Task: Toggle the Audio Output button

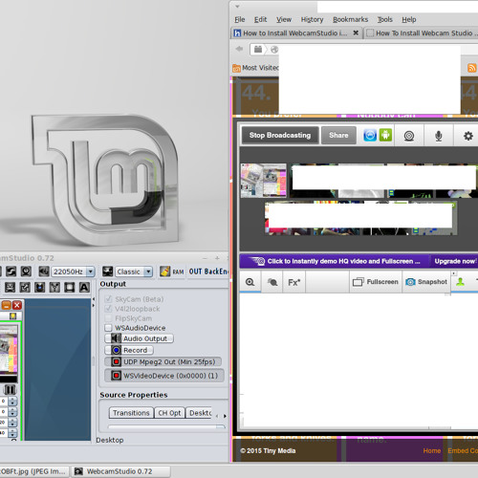Action: click(x=139, y=338)
